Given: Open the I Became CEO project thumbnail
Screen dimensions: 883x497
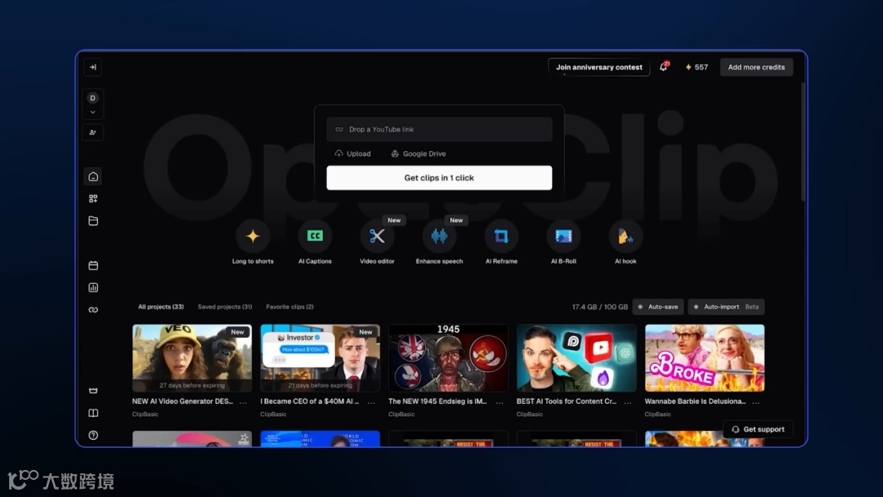Looking at the screenshot, I should click(320, 358).
